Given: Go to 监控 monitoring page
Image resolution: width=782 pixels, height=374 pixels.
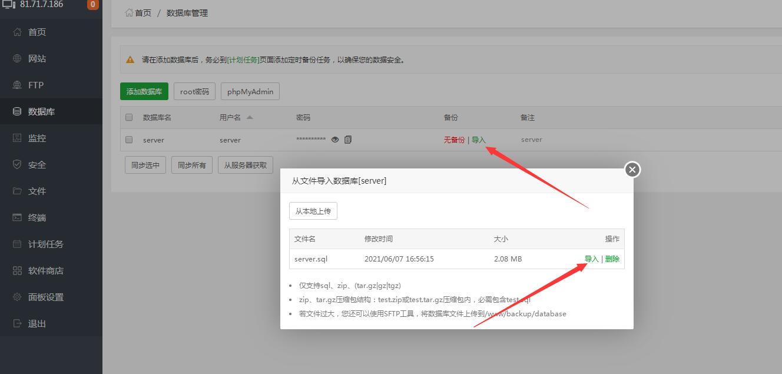Looking at the screenshot, I should coord(37,138).
